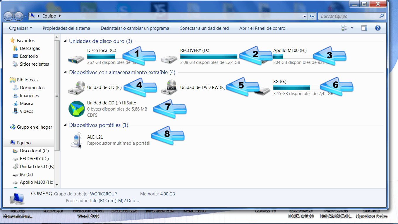Select the ALE-L21 portable device icon
Viewport: 398px width, 224px height.
76,140
